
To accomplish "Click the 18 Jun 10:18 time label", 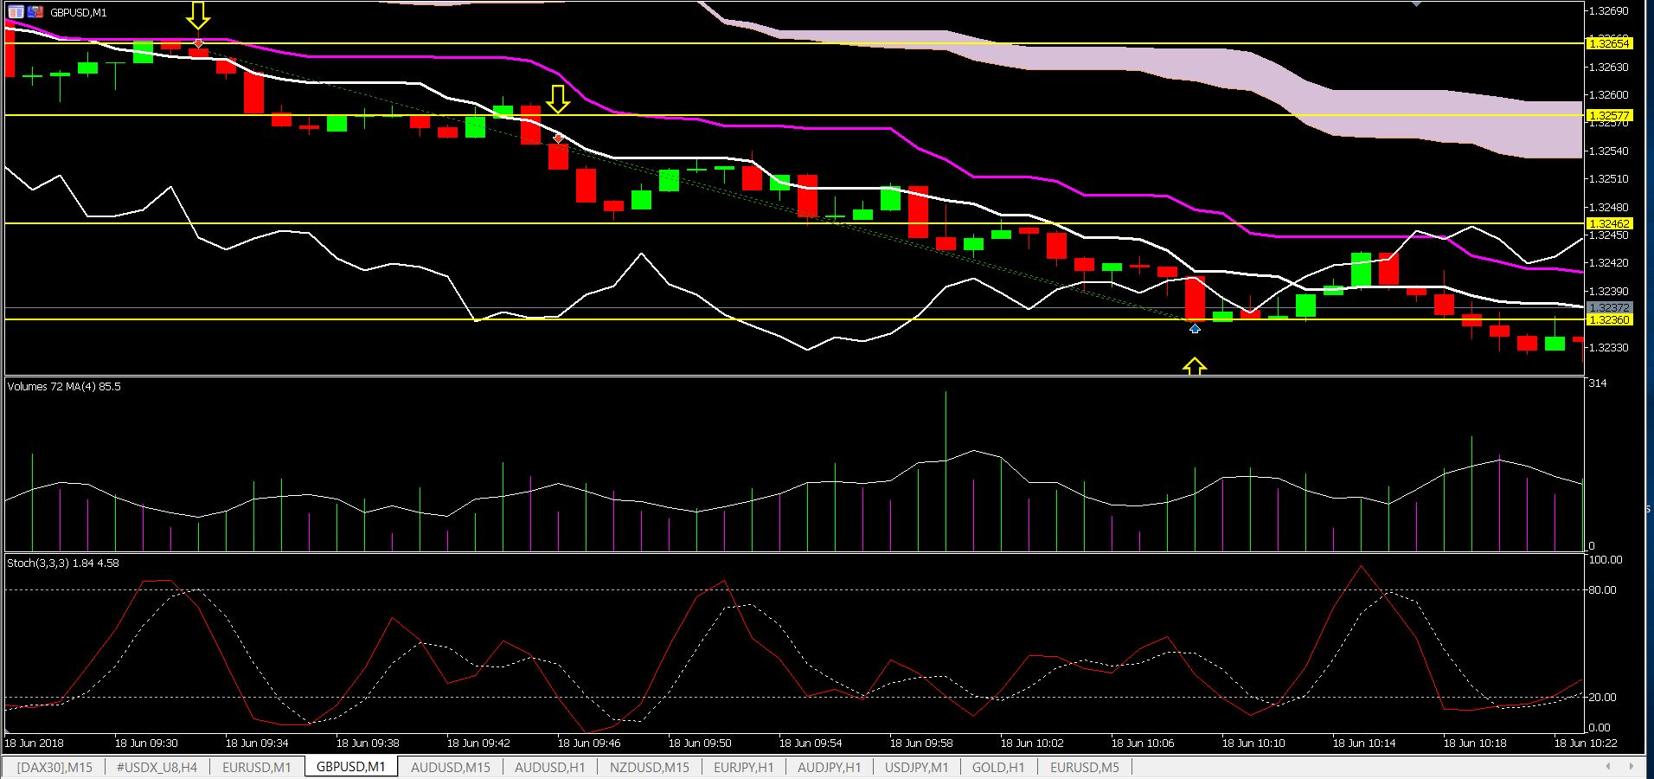I will (x=1475, y=744).
